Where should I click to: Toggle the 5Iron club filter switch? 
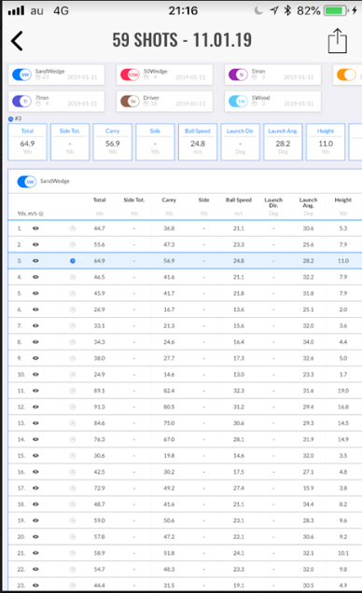pos(238,75)
